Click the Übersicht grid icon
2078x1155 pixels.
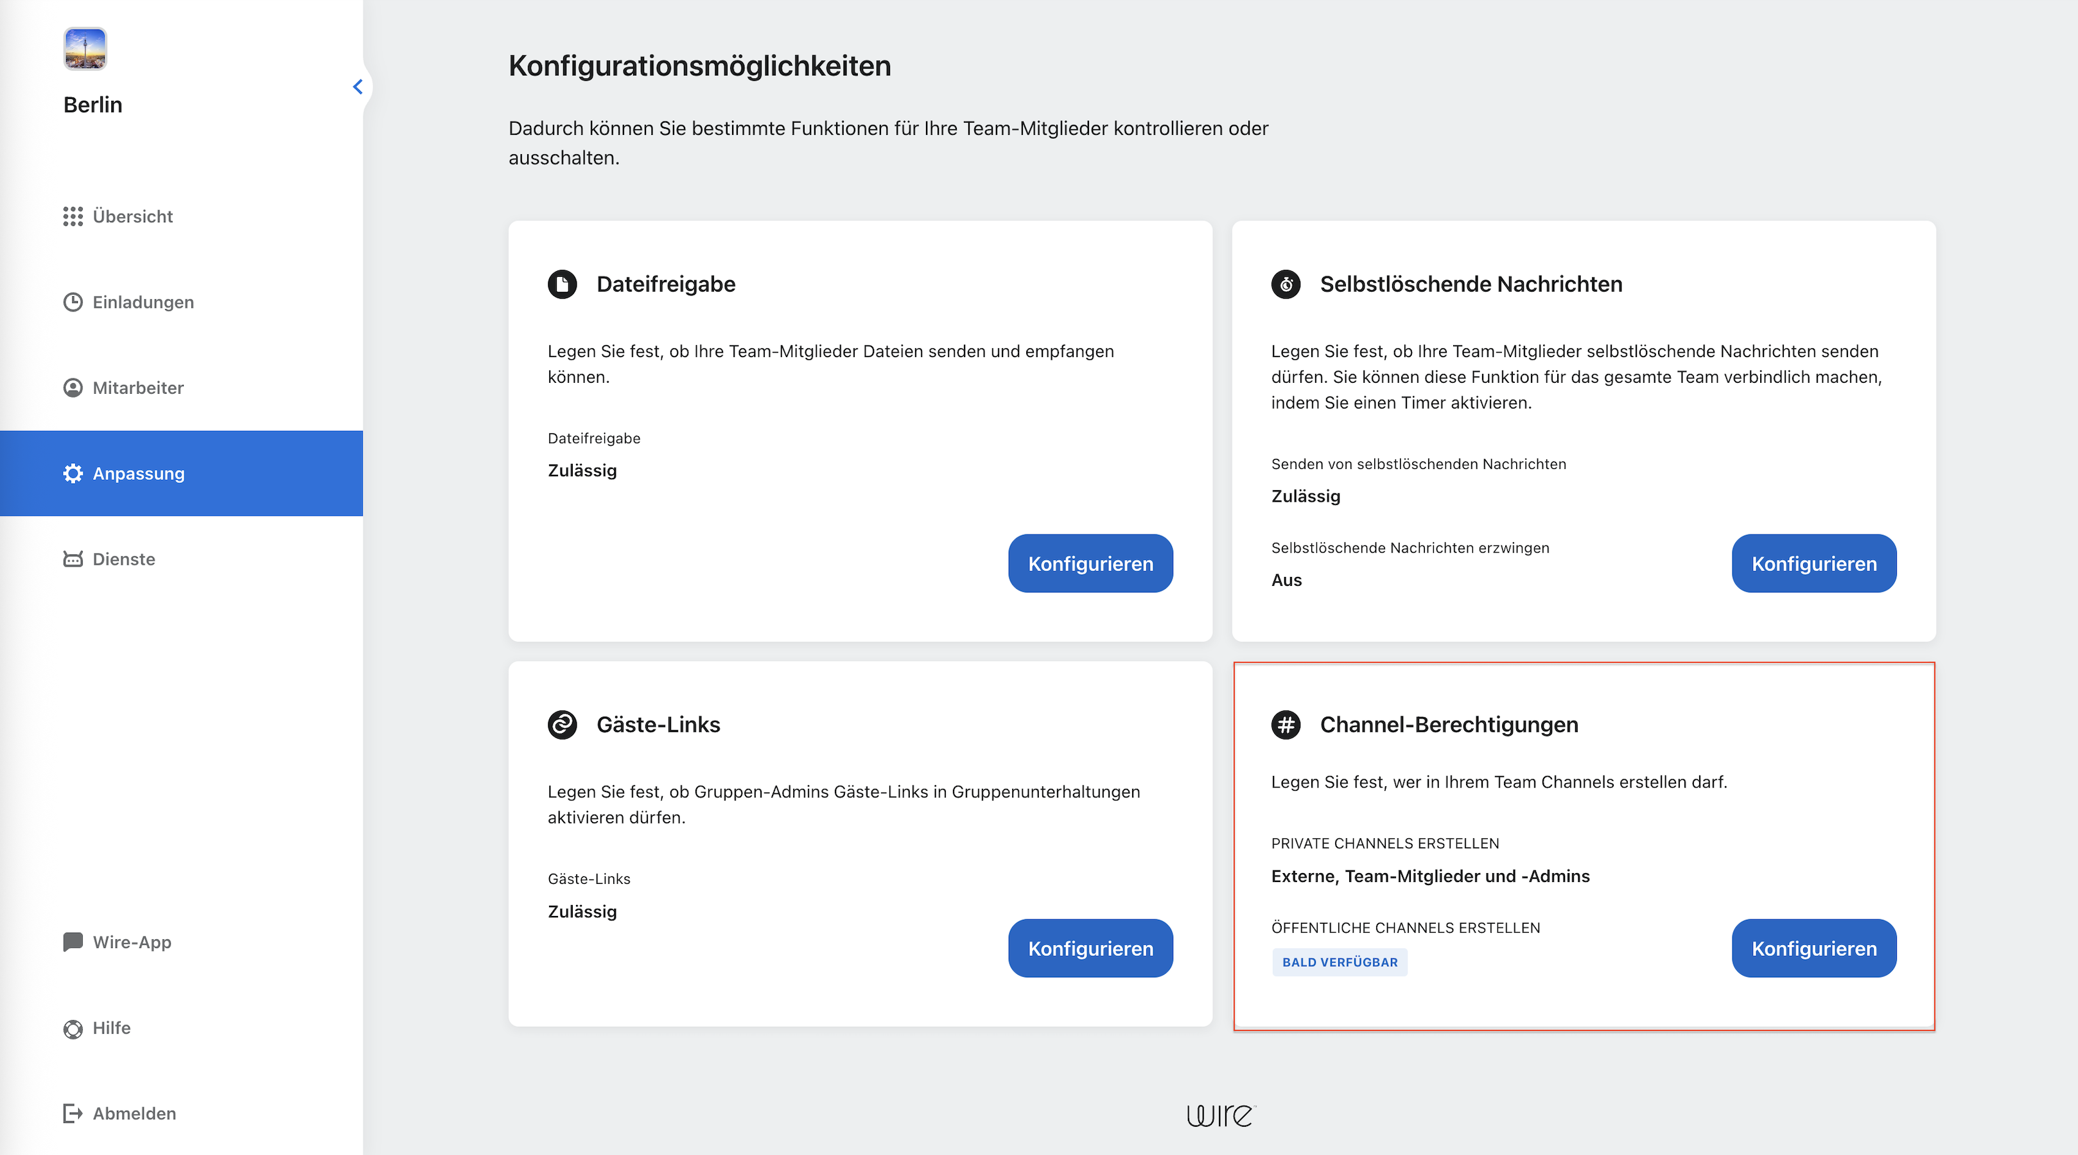point(73,216)
